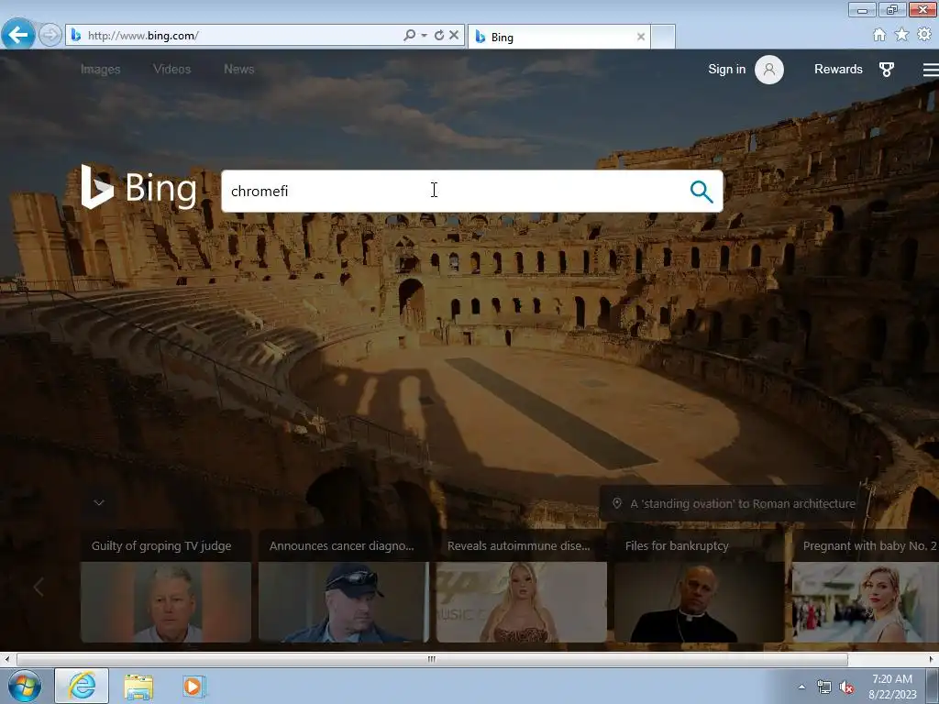Submit search with the magnifier button

[x=701, y=192]
